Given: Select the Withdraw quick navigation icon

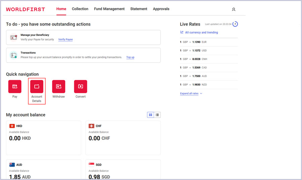Looking at the screenshot, I should [x=58, y=87].
